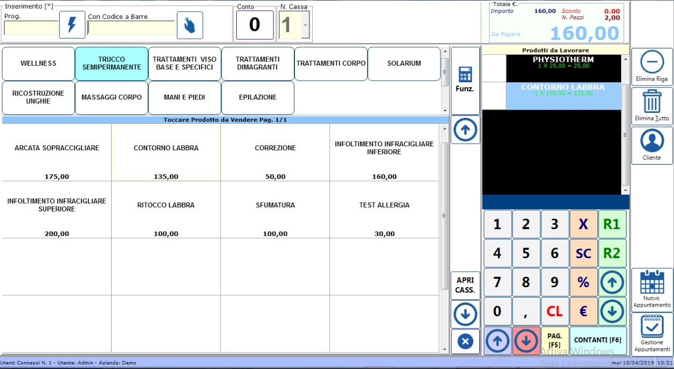The image size is (674, 369).
Task: Open the Nuovo Appuntamento calendar icon
Action: [x=652, y=289]
